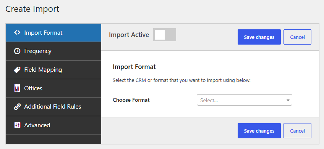Click the Import Format section heading
This screenshot has width=324, height=149.
[x=134, y=67]
